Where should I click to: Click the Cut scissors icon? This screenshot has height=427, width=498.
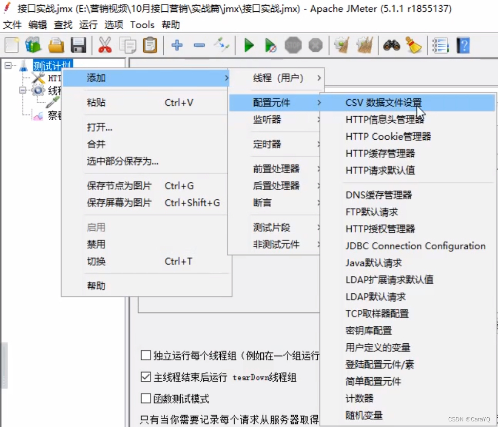105,45
